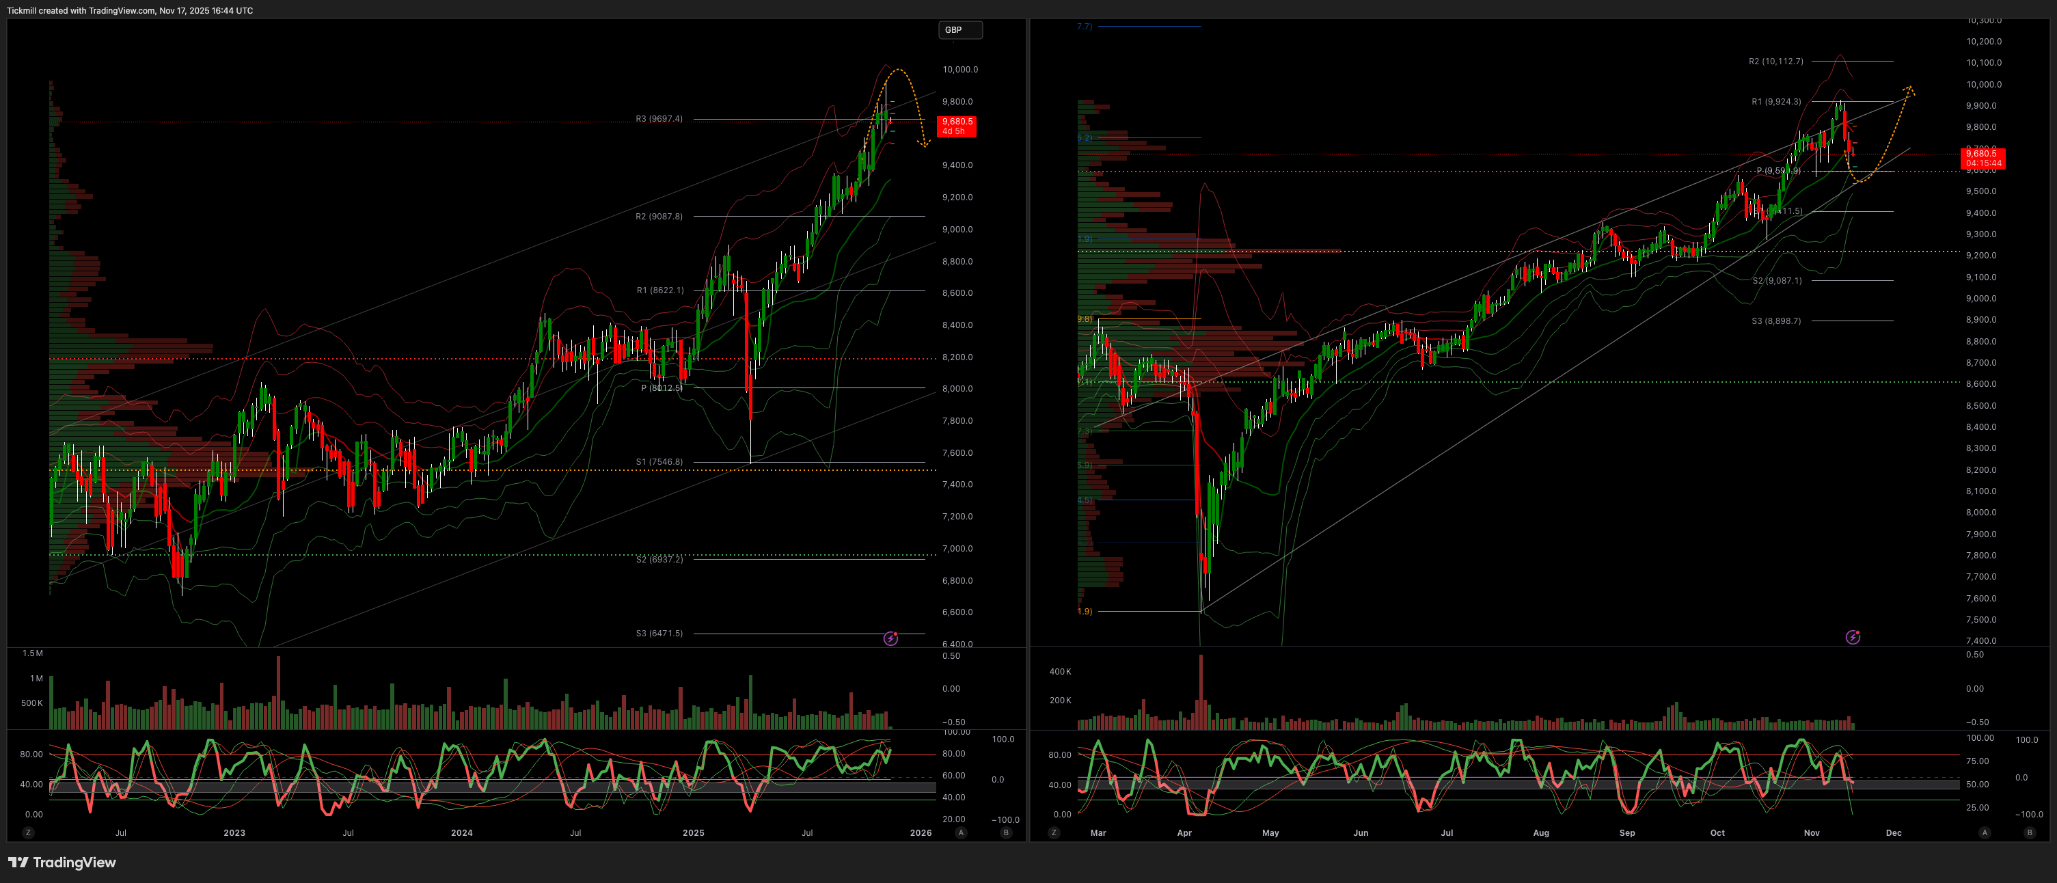Select the Dec label on right chart timeline
The width and height of the screenshot is (2057, 883).
click(x=1895, y=832)
